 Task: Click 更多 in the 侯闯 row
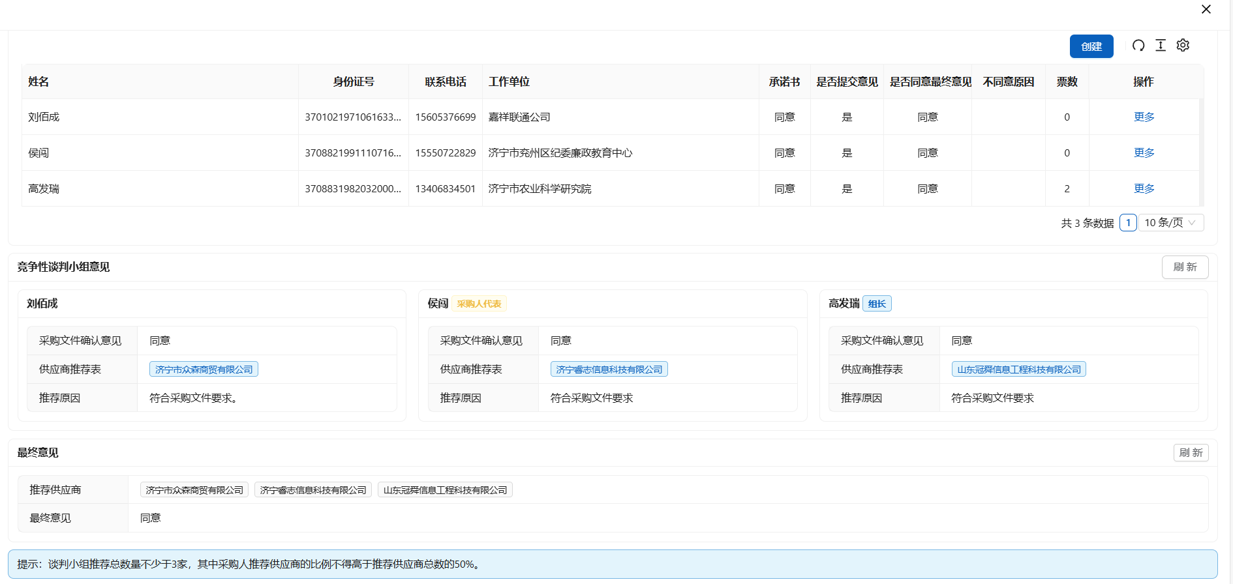coord(1144,153)
